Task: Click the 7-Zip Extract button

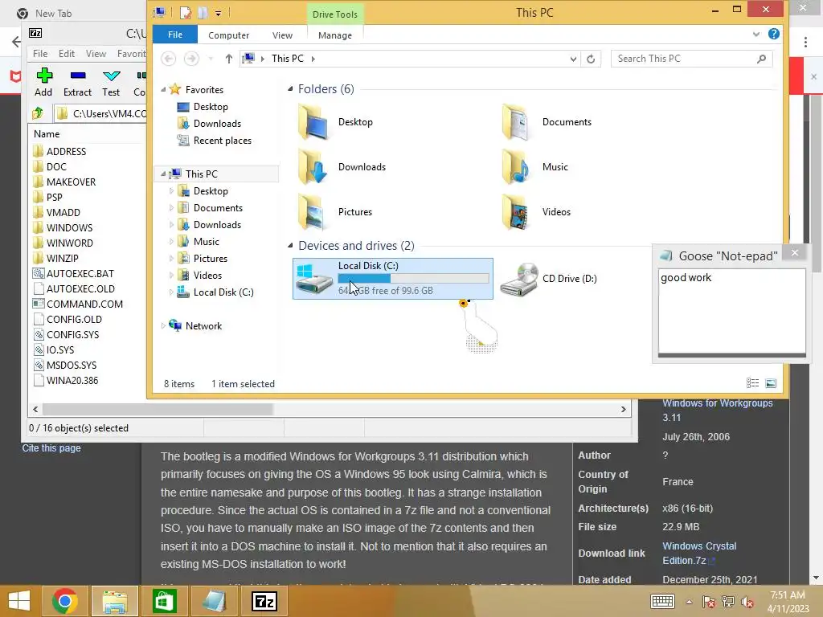Action: (x=77, y=83)
